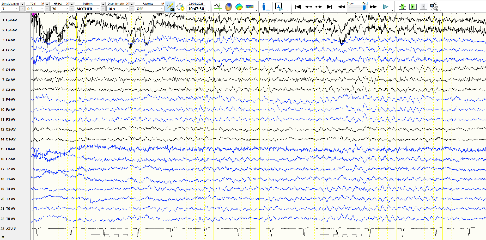Click the Pattern down arrow stepper
Screen dimensions: 486x240
pos(103,9)
